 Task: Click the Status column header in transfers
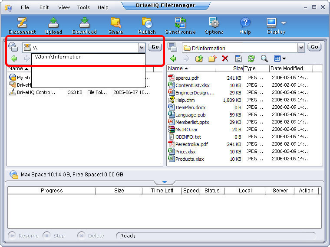(x=212, y=191)
